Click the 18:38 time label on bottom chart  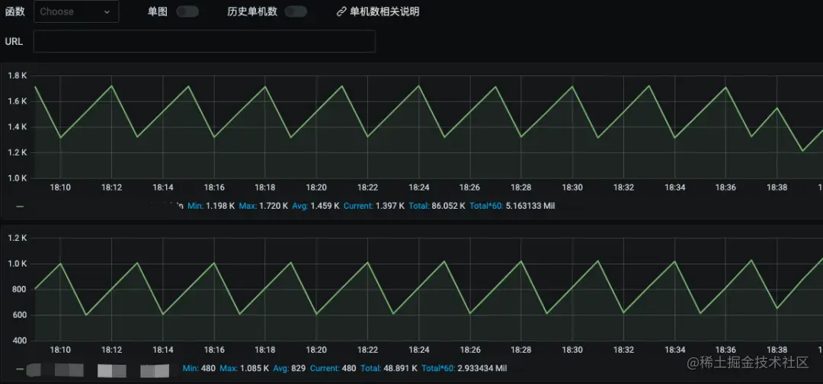pyautogui.click(x=777, y=350)
